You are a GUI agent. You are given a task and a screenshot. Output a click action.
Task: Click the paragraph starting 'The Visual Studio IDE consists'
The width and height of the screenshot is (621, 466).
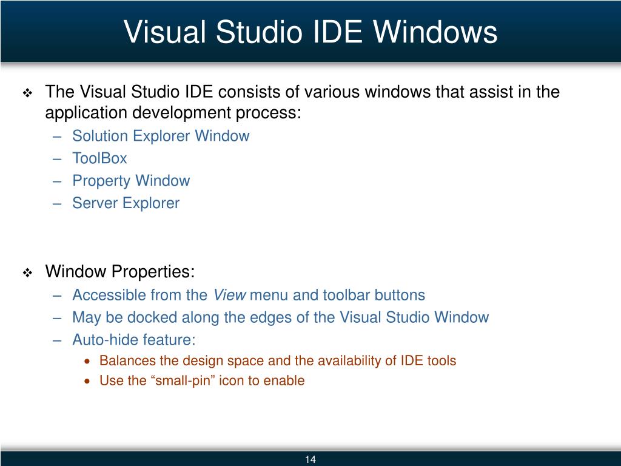(302, 102)
